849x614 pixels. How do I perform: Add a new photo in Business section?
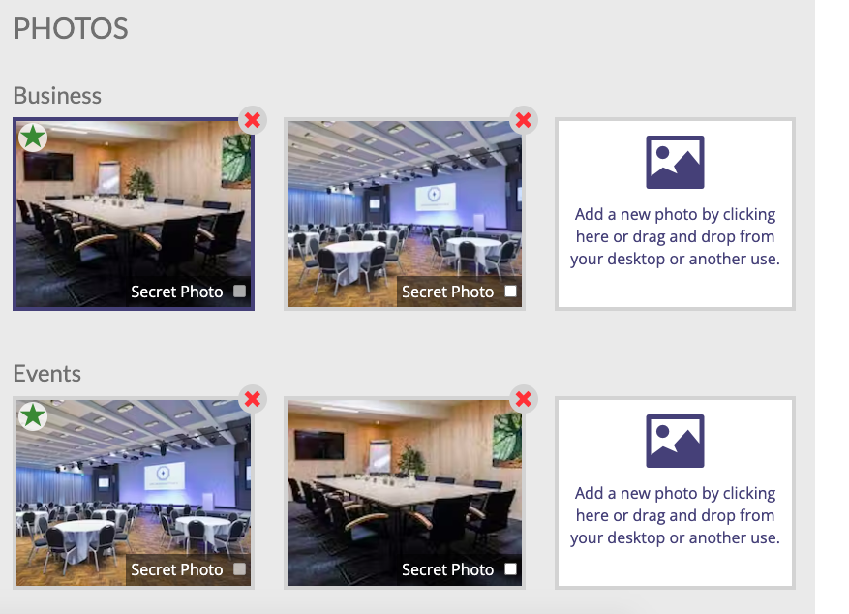pyautogui.click(x=675, y=214)
